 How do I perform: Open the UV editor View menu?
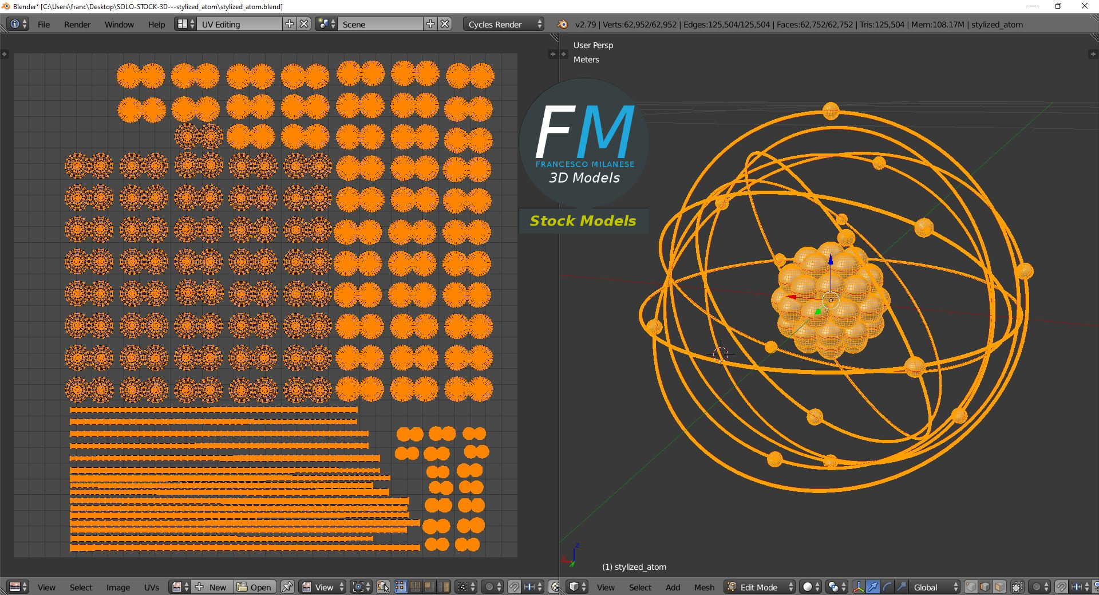[x=46, y=587]
